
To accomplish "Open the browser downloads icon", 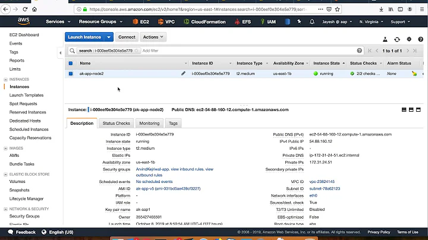I will click(x=381, y=10).
